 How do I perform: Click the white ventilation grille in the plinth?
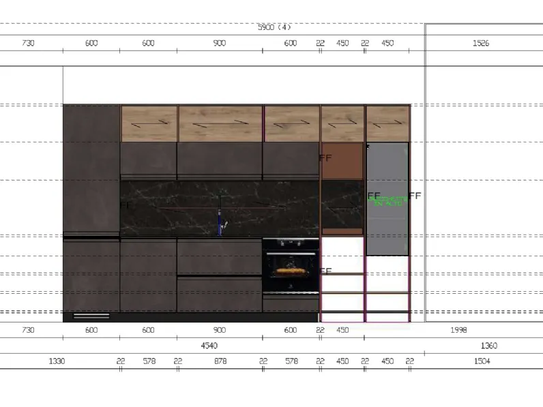tap(91, 316)
